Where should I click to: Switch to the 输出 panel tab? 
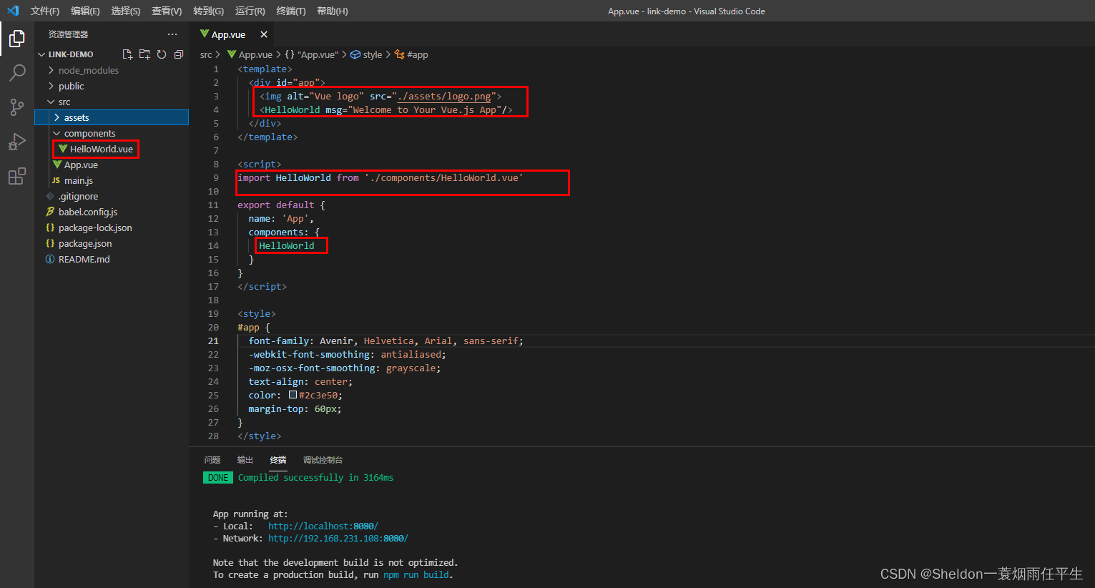point(245,460)
